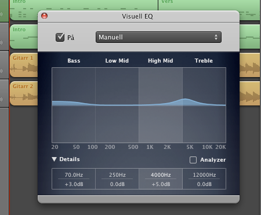Click the +3.0dB bass gain value
The width and height of the screenshot is (261, 215).
(74, 184)
